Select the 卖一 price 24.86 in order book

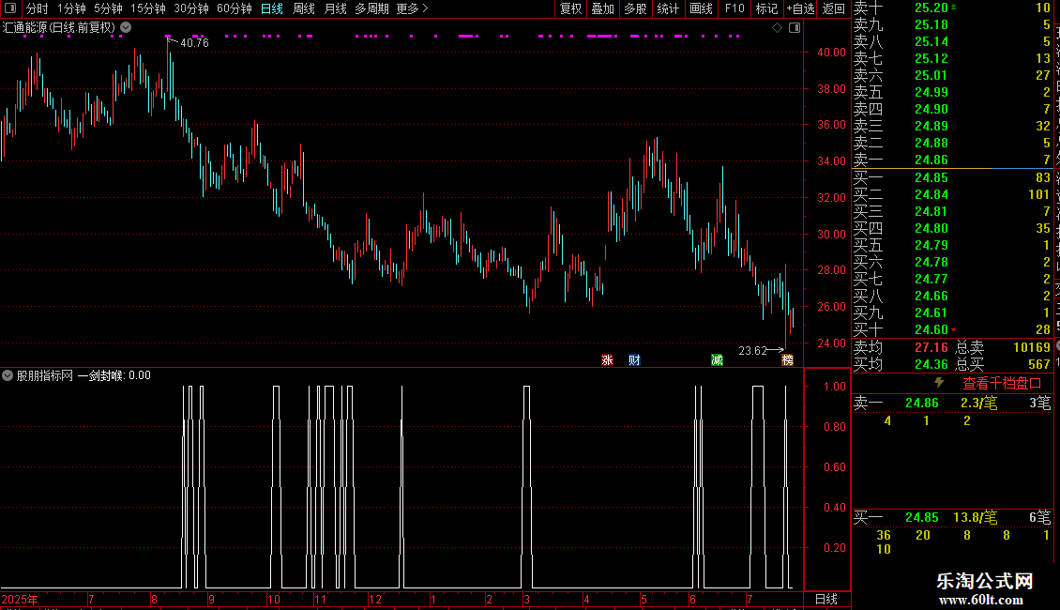coord(931,160)
